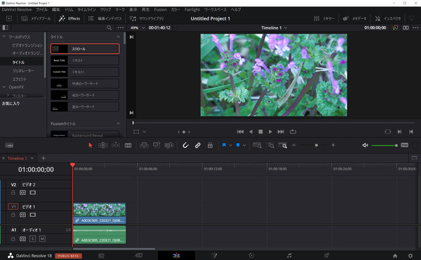The width and height of the screenshot is (421, 260).
Task: Click the Overwrite Clip icon
Action: tap(157, 145)
